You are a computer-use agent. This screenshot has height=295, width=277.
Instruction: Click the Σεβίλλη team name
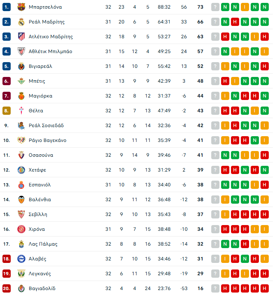tap(38, 214)
